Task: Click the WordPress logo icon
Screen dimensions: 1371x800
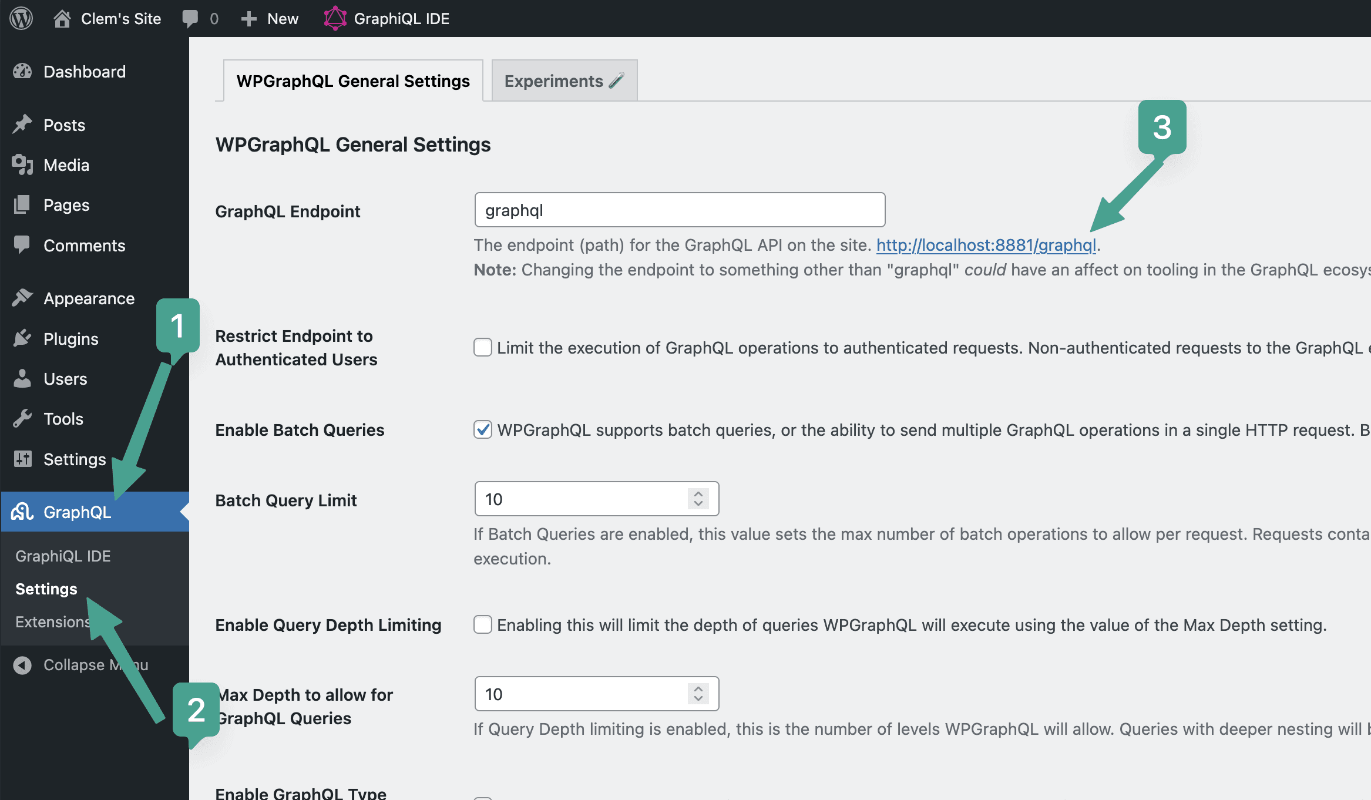Action: pos(21,18)
